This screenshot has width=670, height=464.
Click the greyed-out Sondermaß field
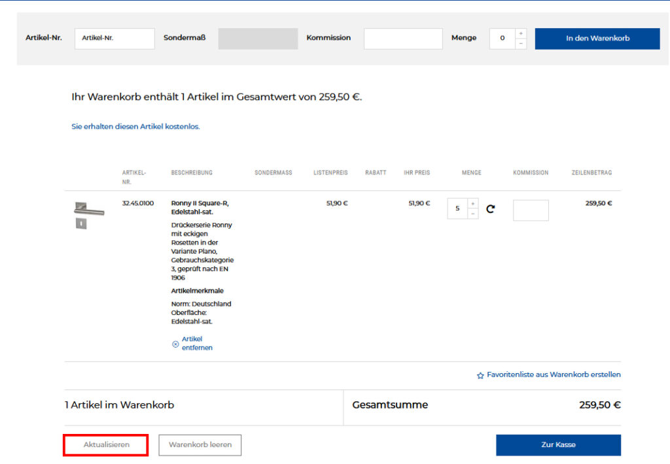(x=258, y=39)
